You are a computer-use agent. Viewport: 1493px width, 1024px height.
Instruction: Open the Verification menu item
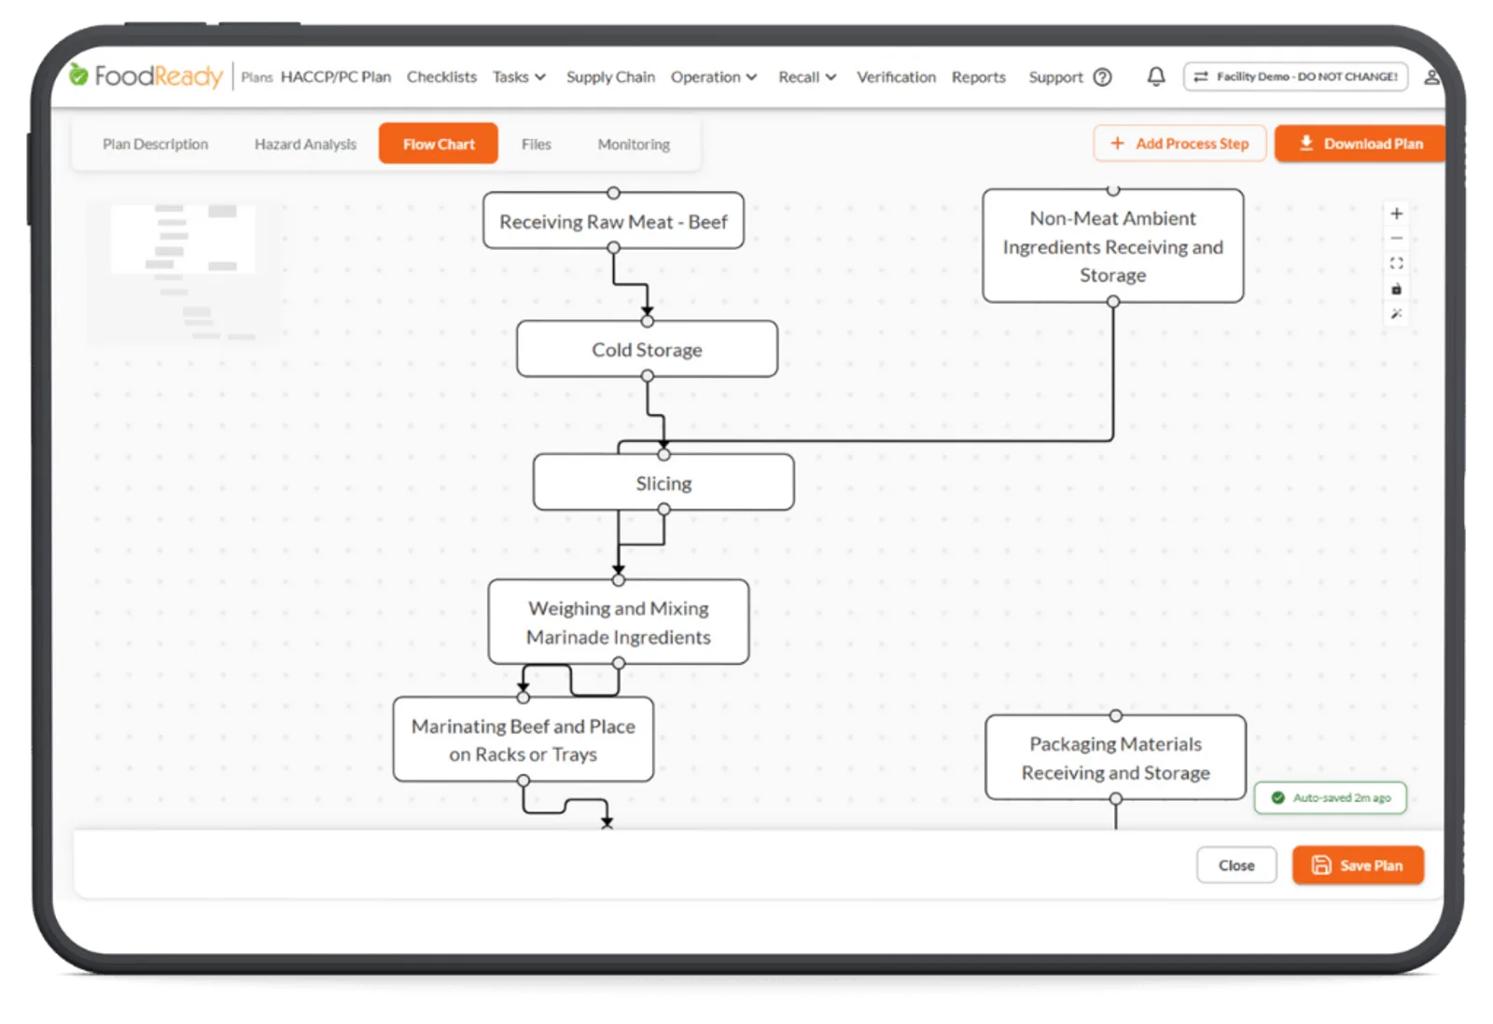896,77
